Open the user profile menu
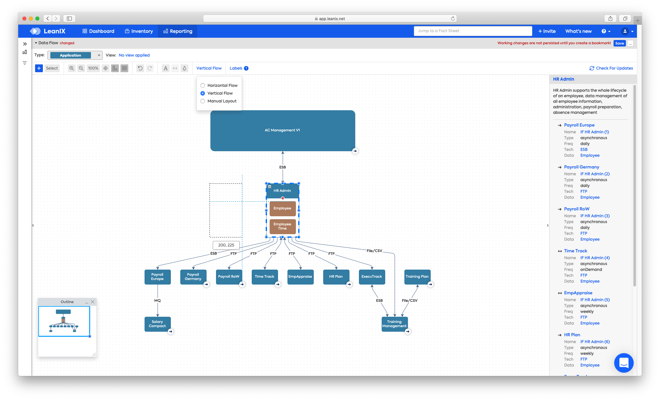This screenshot has width=660, height=400. [628, 31]
